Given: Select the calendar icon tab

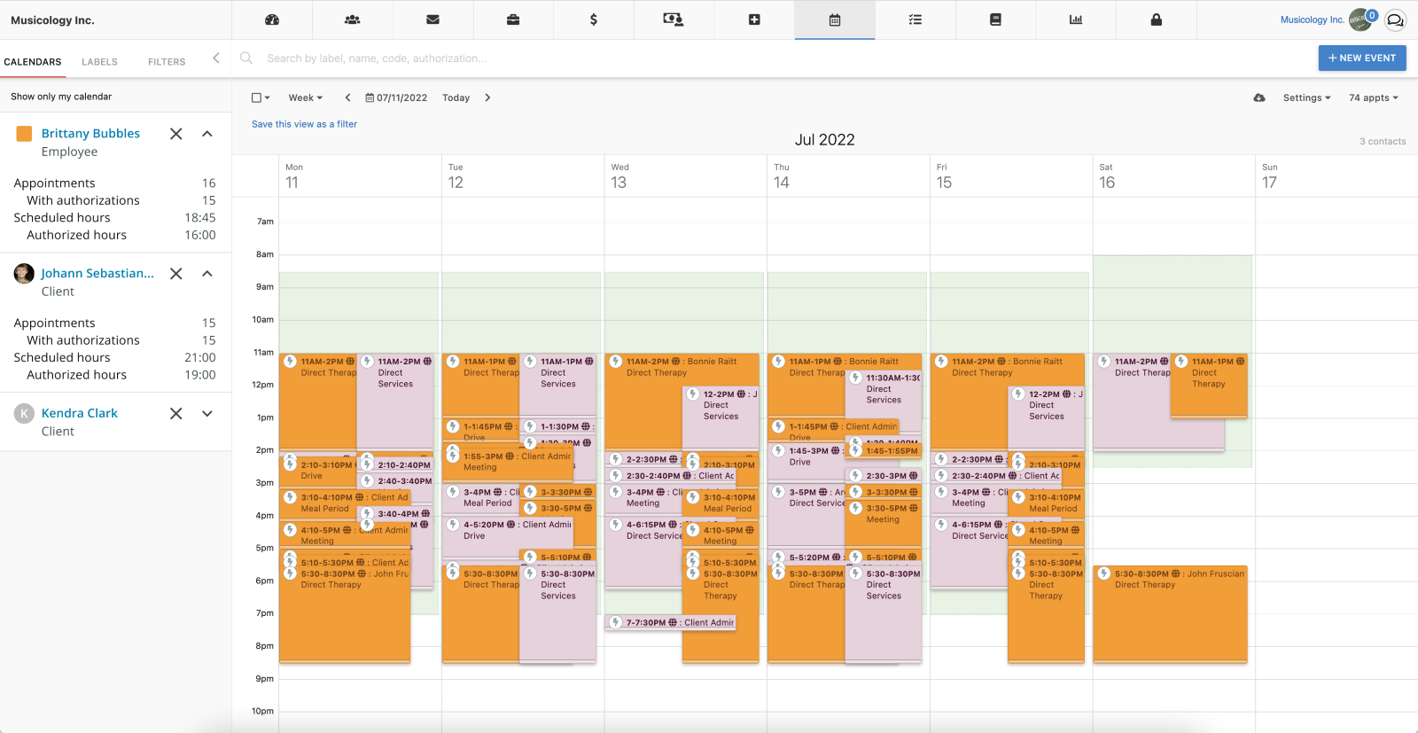Looking at the screenshot, I should tap(835, 19).
